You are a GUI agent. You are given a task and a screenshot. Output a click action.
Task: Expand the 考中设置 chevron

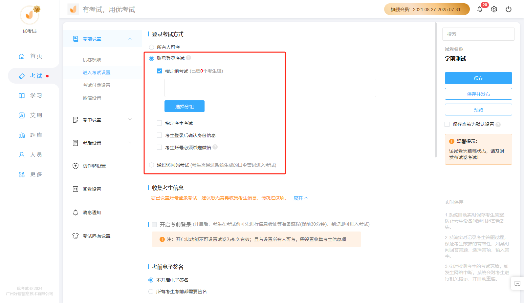(130, 119)
